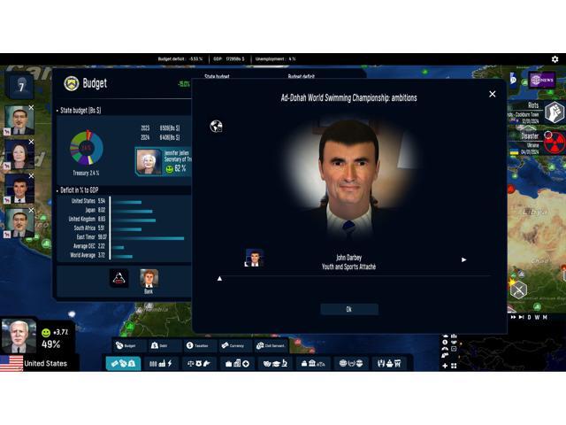Viewport: 566px width, 425px height.
Task: Open the game settings gear
Action: (x=555, y=59)
